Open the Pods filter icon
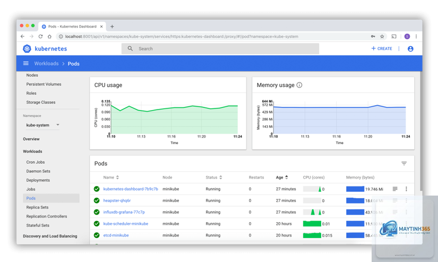The image size is (438, 262). [404, 163]
